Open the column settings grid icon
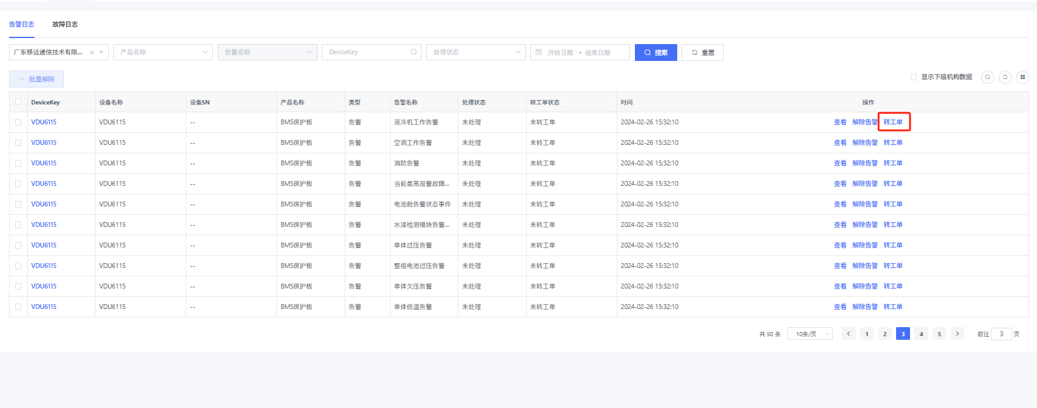1037x408 pixels. 1022,77
